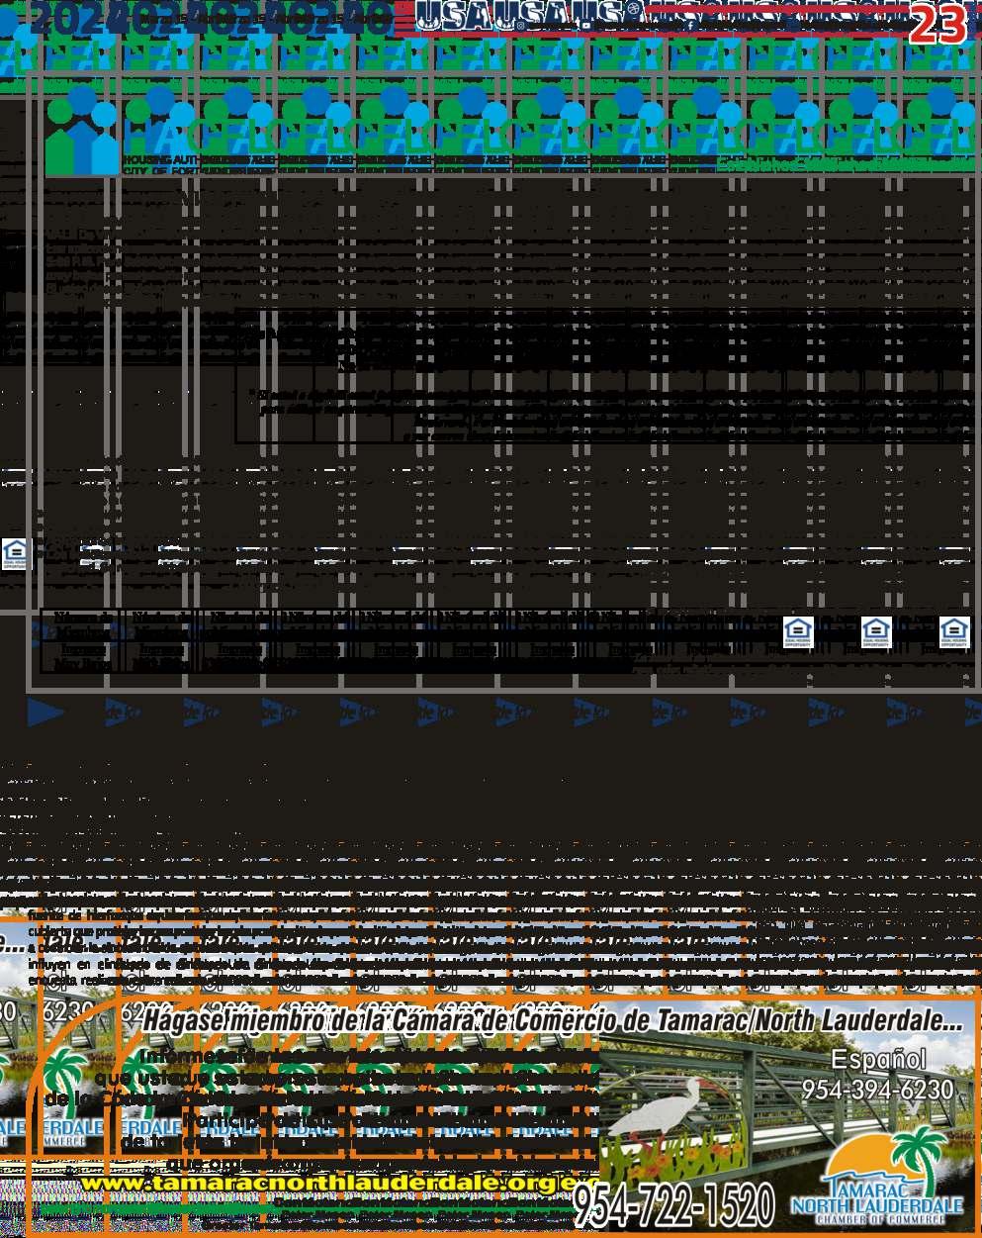
Task: Click the Español 954-394-6230 phone number
Action: [878, 1075]
